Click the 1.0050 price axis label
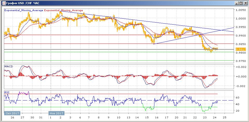This screenshot has height=122, width=249. (240, 10)
